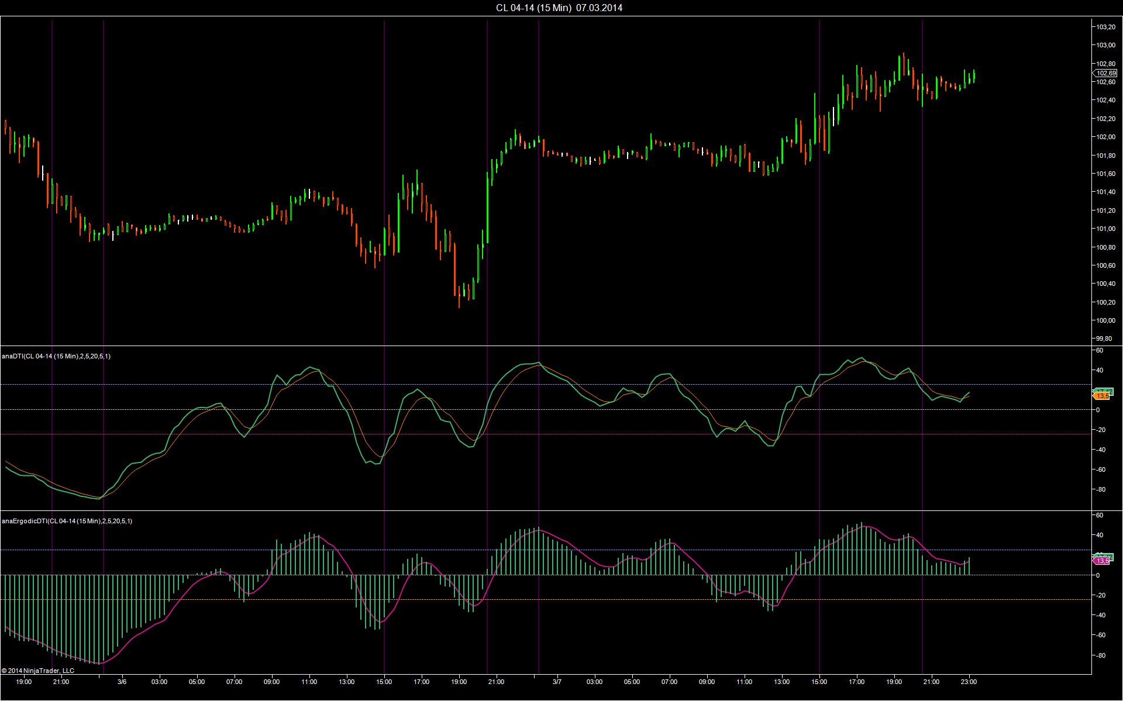
Task: Click the 60 label on ErgodicDTI scale
Action: point(1100,515)
